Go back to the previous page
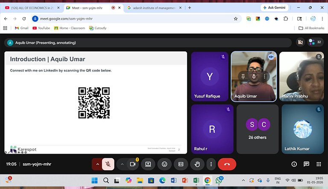 tap(6, 19)
